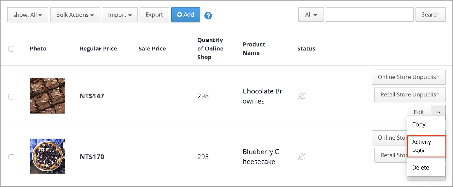
Task: Open the All search-scope dropdown
Action: [311, 15]
